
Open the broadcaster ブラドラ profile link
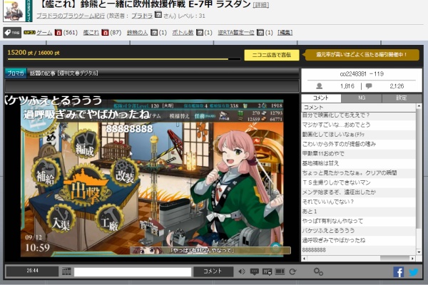pos(142,16)
